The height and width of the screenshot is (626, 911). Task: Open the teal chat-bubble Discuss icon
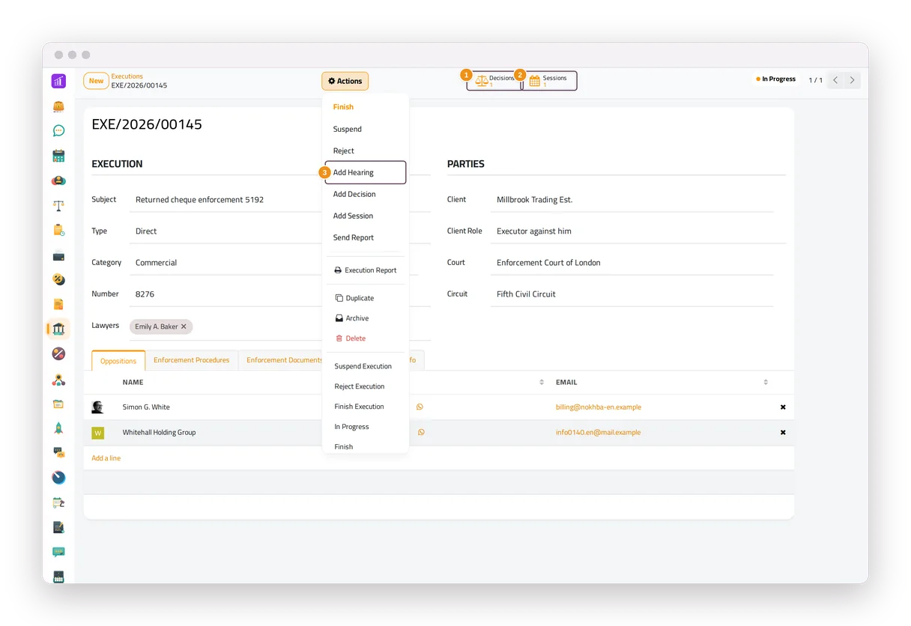(x=58, y=131)
